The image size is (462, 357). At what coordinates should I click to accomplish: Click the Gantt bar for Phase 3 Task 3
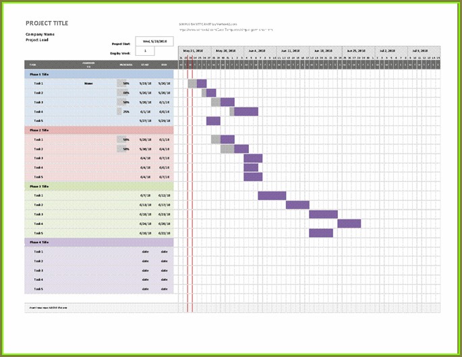pyautogui.click(x=324, y=214)
